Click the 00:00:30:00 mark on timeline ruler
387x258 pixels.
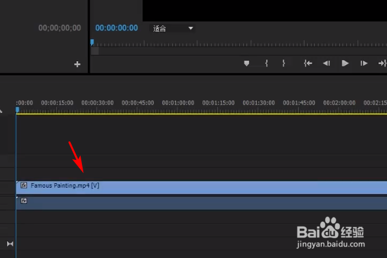[x=97, y=103]
